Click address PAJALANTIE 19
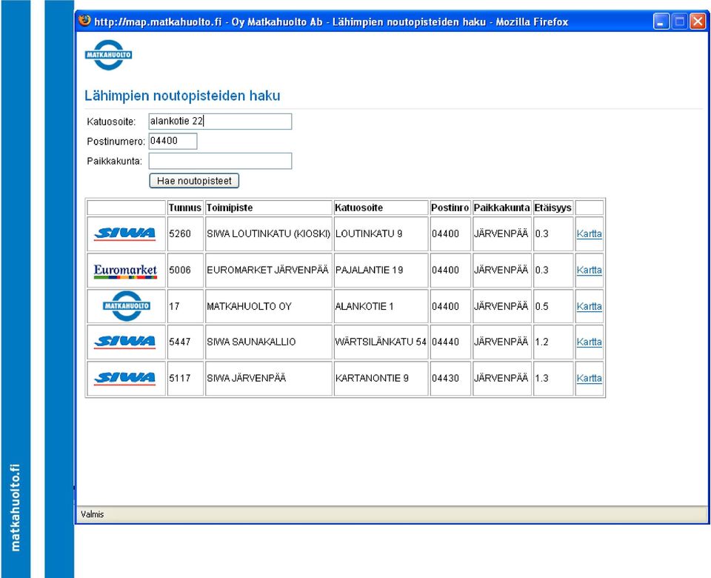 [x=369, y=270]
